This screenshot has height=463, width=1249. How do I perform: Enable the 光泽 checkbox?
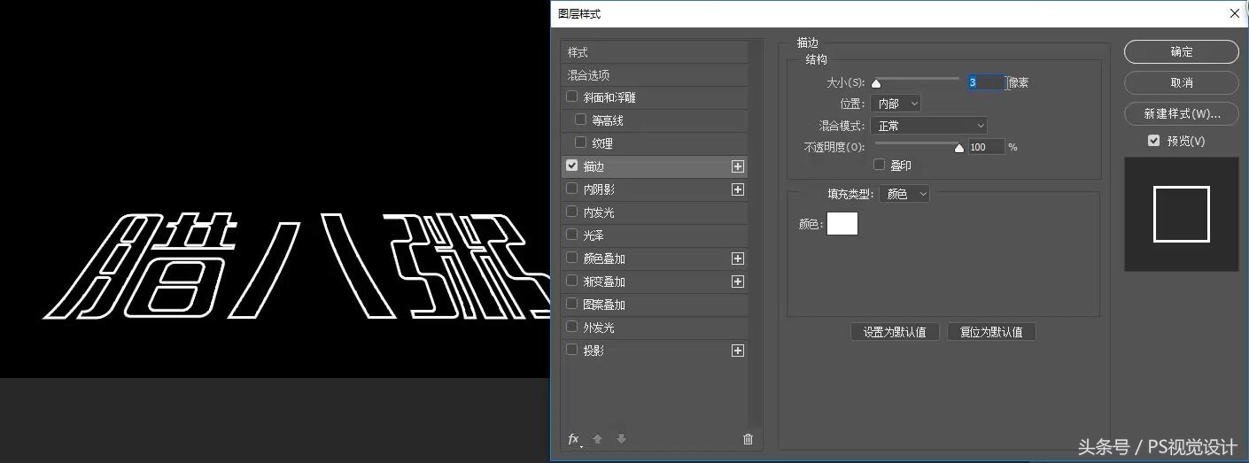571,235
